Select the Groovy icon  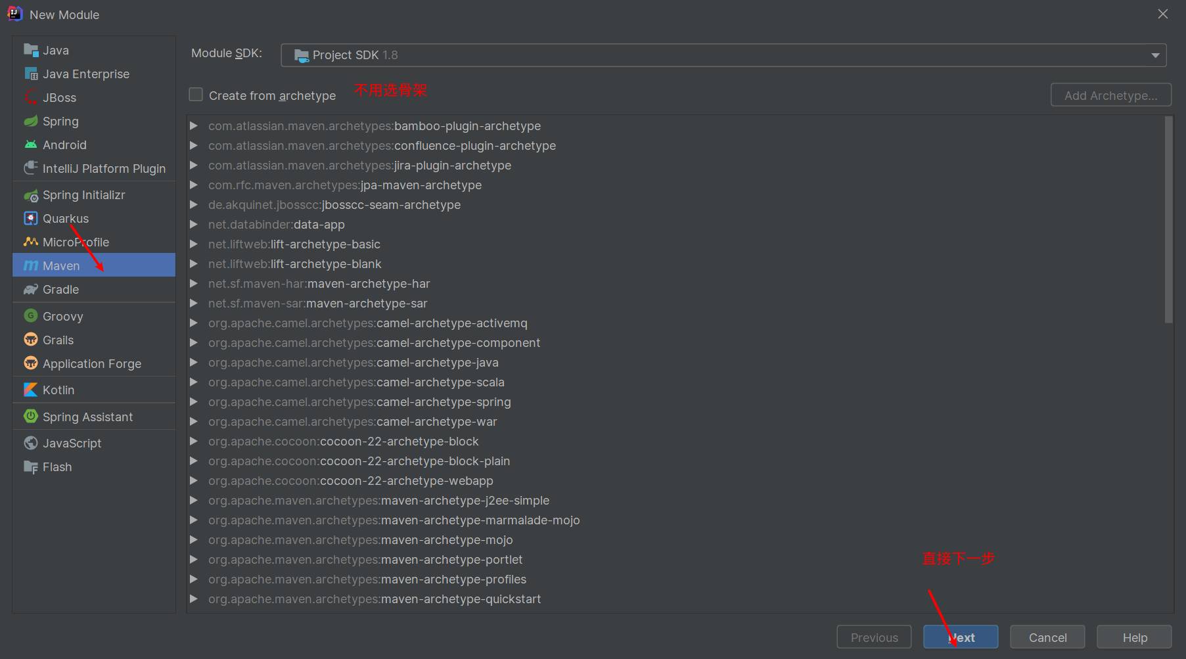tap(31, 316)
